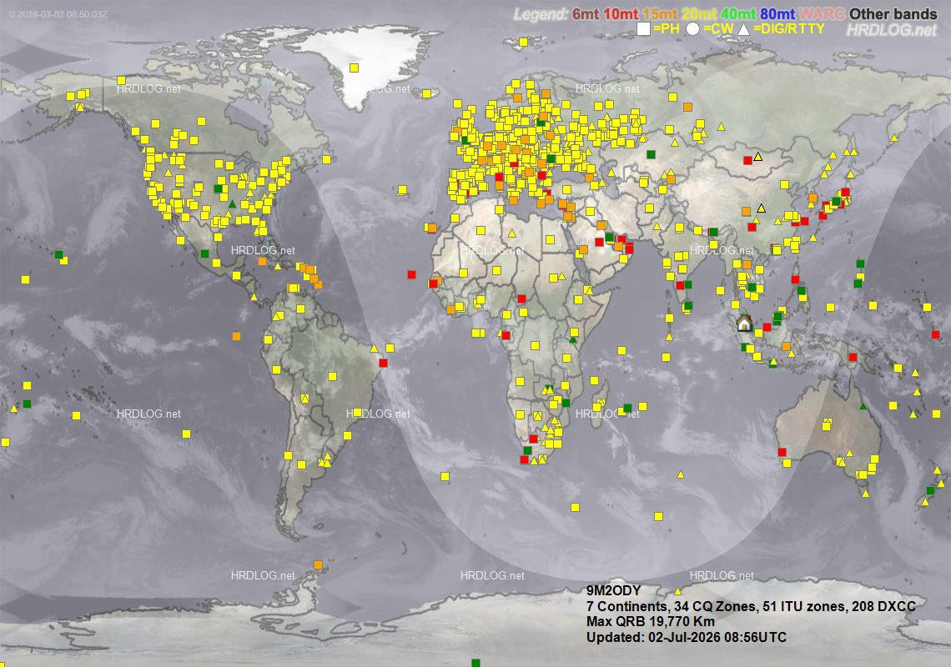Image resolution: width=951 pixels, height=667 pixels.
Task: Click the Max QRB 19,770 Km text
Action: coord(650,621)
